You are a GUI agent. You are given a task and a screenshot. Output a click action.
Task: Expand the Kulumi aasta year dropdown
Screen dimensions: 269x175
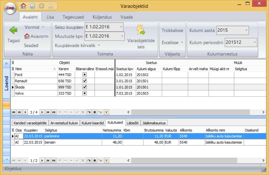(246, 30)
